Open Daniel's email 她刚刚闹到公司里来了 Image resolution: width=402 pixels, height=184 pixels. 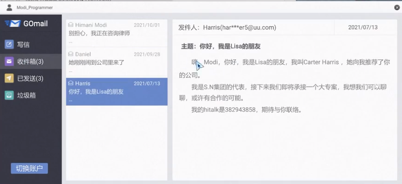click(116, 62)
